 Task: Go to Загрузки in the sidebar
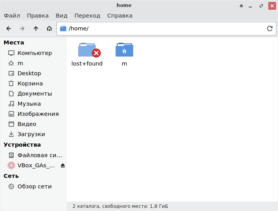click(31, 134)
